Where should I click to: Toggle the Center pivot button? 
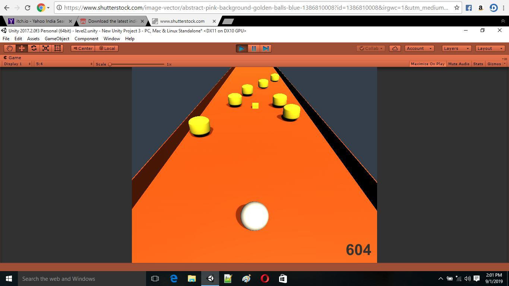pos(83,48)
